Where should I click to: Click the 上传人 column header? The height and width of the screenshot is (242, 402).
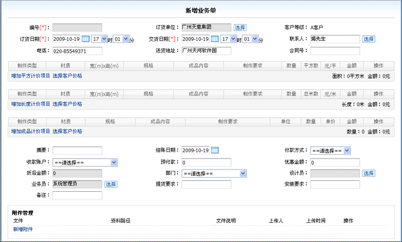point(276,221)
